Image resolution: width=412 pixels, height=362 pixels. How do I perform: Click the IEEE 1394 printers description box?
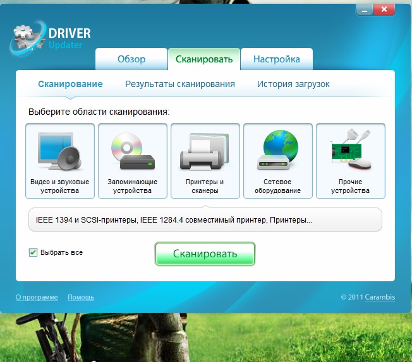205,220
